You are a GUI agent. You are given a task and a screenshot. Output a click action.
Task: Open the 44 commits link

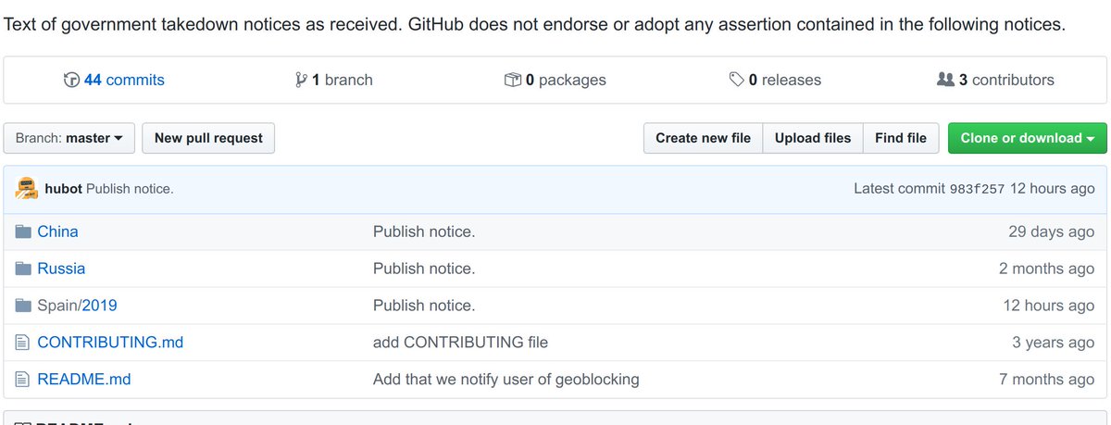(x=124, y=81)
